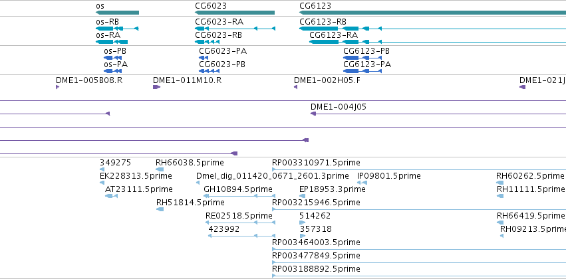Select the RH66038.5prime EST glyph
The image size is (566, 279).
pos(160,169)
